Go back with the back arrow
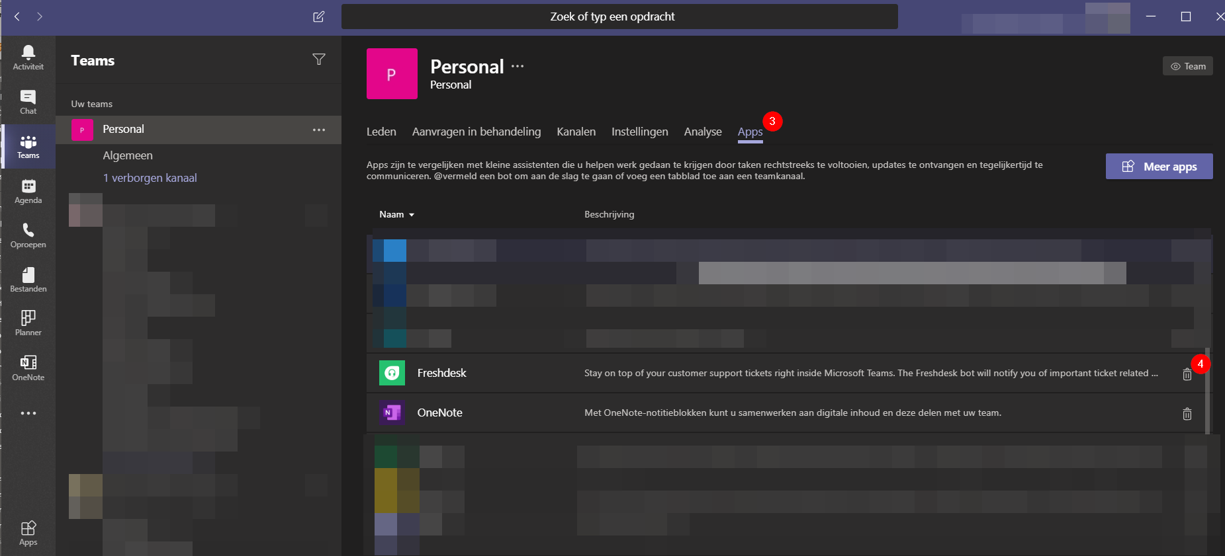1225x556 pixels. (17, 17)
